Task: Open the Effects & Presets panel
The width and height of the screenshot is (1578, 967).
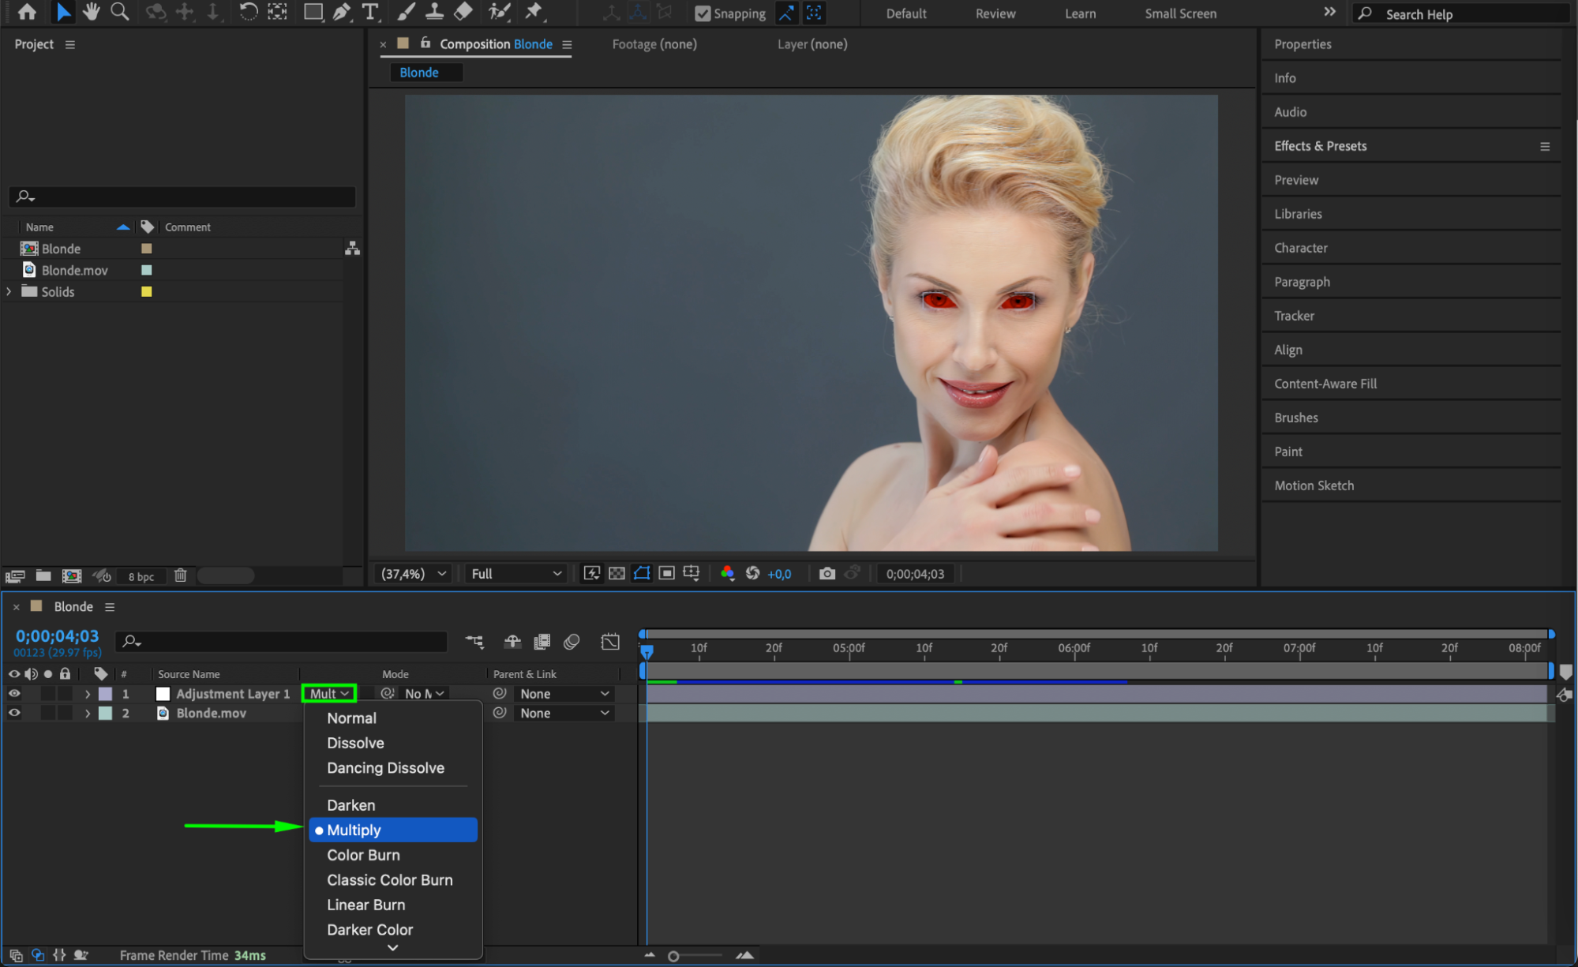Action: point(1320,146)
